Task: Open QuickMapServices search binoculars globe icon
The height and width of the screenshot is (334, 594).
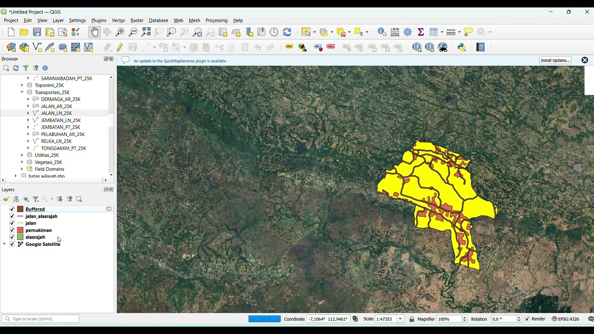Action: [443, 47]
